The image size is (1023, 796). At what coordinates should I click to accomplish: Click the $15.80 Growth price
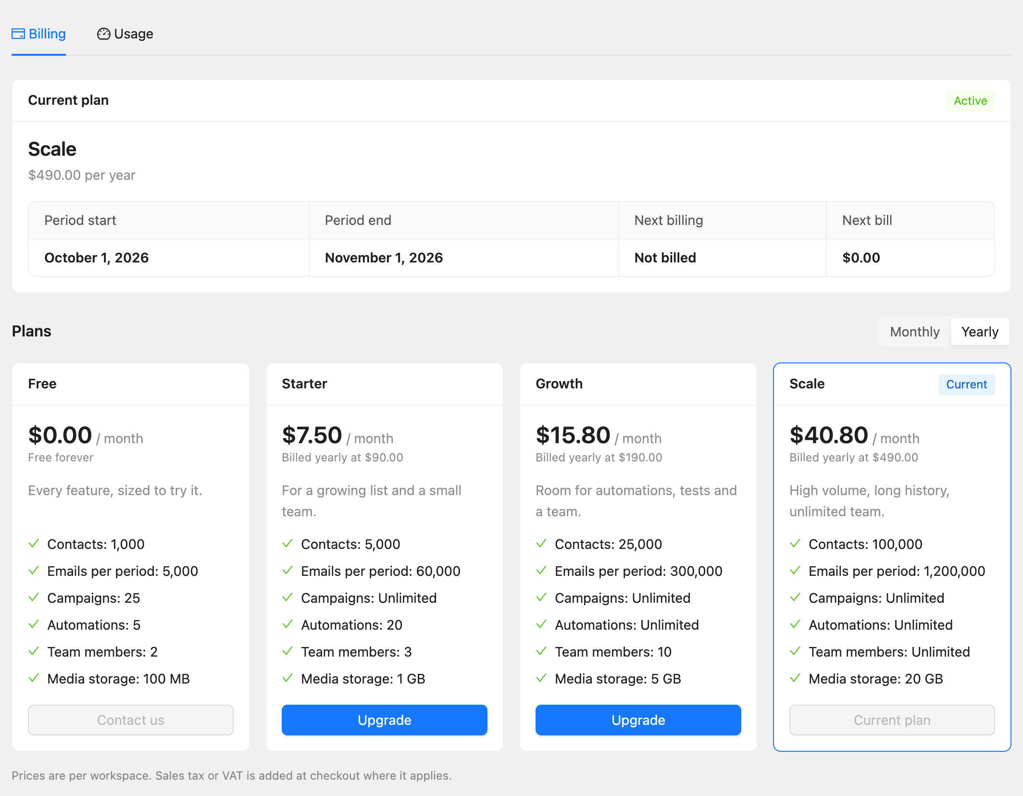pos(573,435)
